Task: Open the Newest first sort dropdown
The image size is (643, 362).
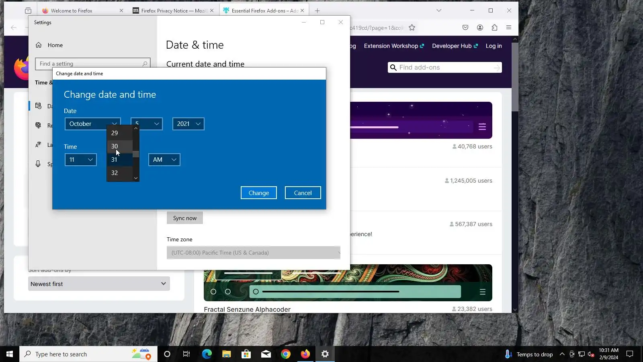Action: coord(99,284)
